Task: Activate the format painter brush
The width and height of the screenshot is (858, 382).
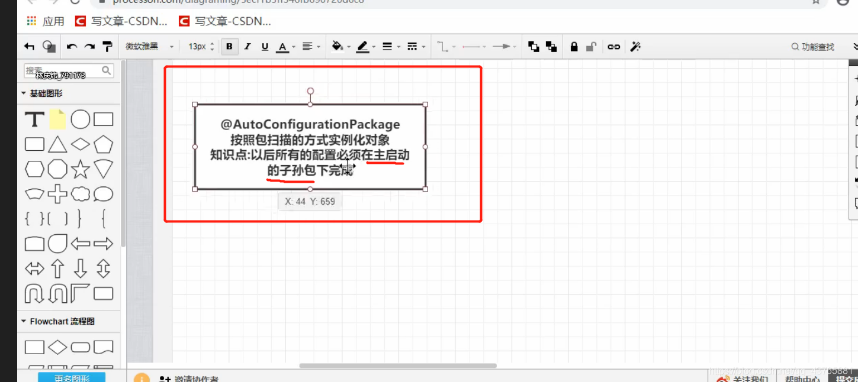Action: [x=107, y=47]
